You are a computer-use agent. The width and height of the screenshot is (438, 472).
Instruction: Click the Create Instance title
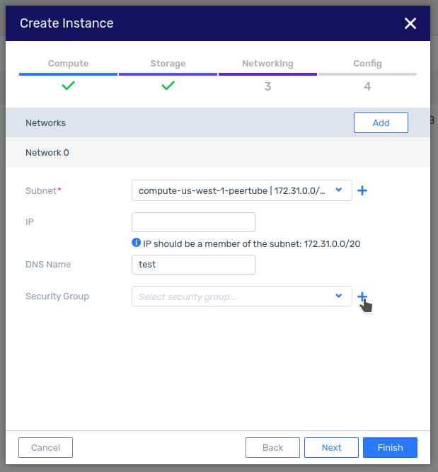[67, 23]
